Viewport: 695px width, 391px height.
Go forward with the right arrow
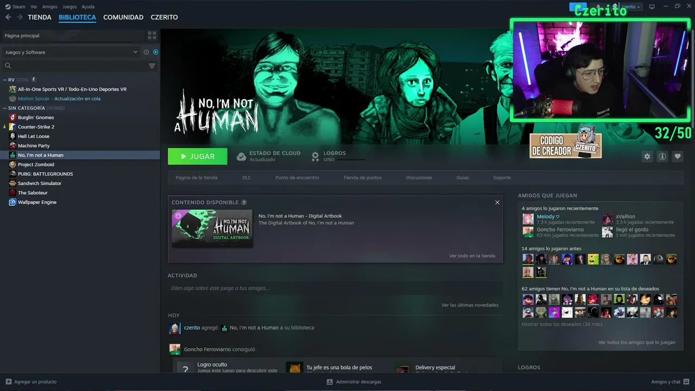coord(20,17)
